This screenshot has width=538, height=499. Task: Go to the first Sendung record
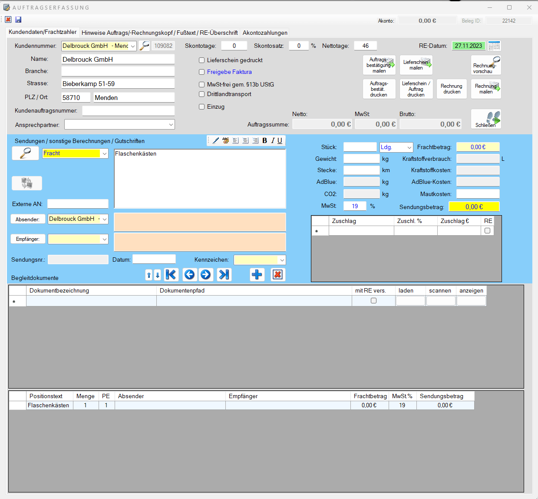(x=171, y=274)
